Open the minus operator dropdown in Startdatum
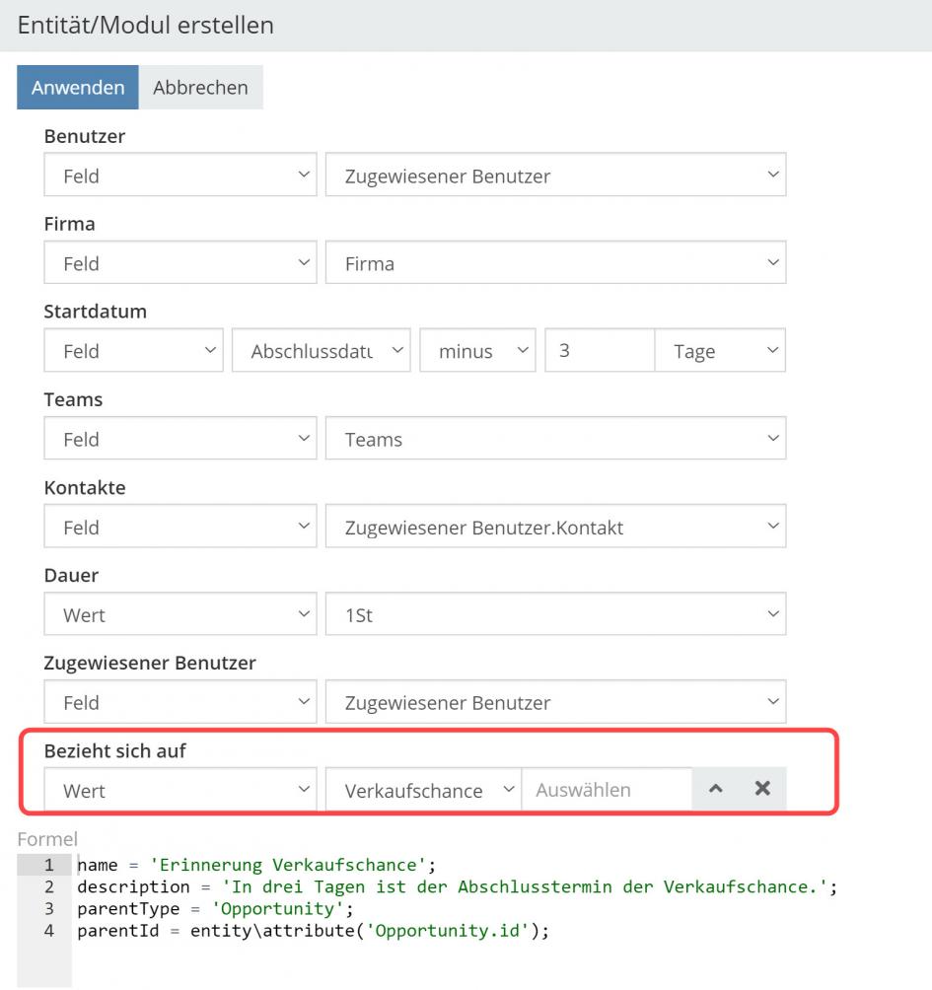This screenshot has width=932, height=990. tap(478, 351)
